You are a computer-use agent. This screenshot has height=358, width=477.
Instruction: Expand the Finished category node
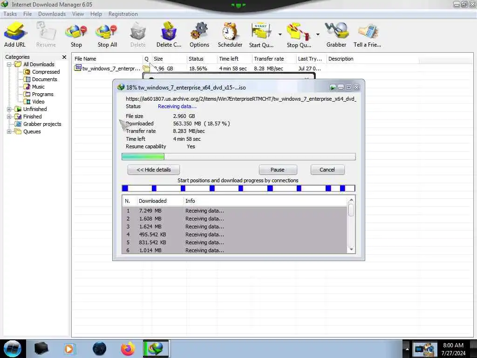[x=9, y=117]
